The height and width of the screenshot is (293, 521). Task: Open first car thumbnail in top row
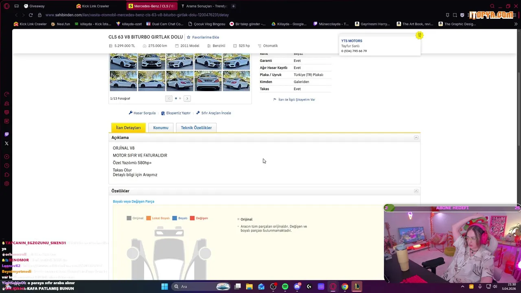123,62
